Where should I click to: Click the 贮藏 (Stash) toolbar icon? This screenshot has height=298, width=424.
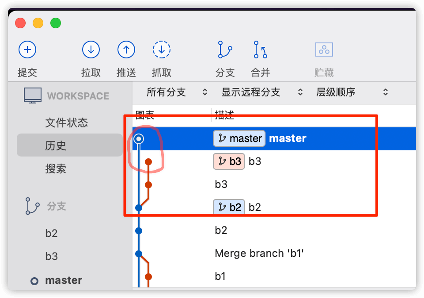(324, 50)
